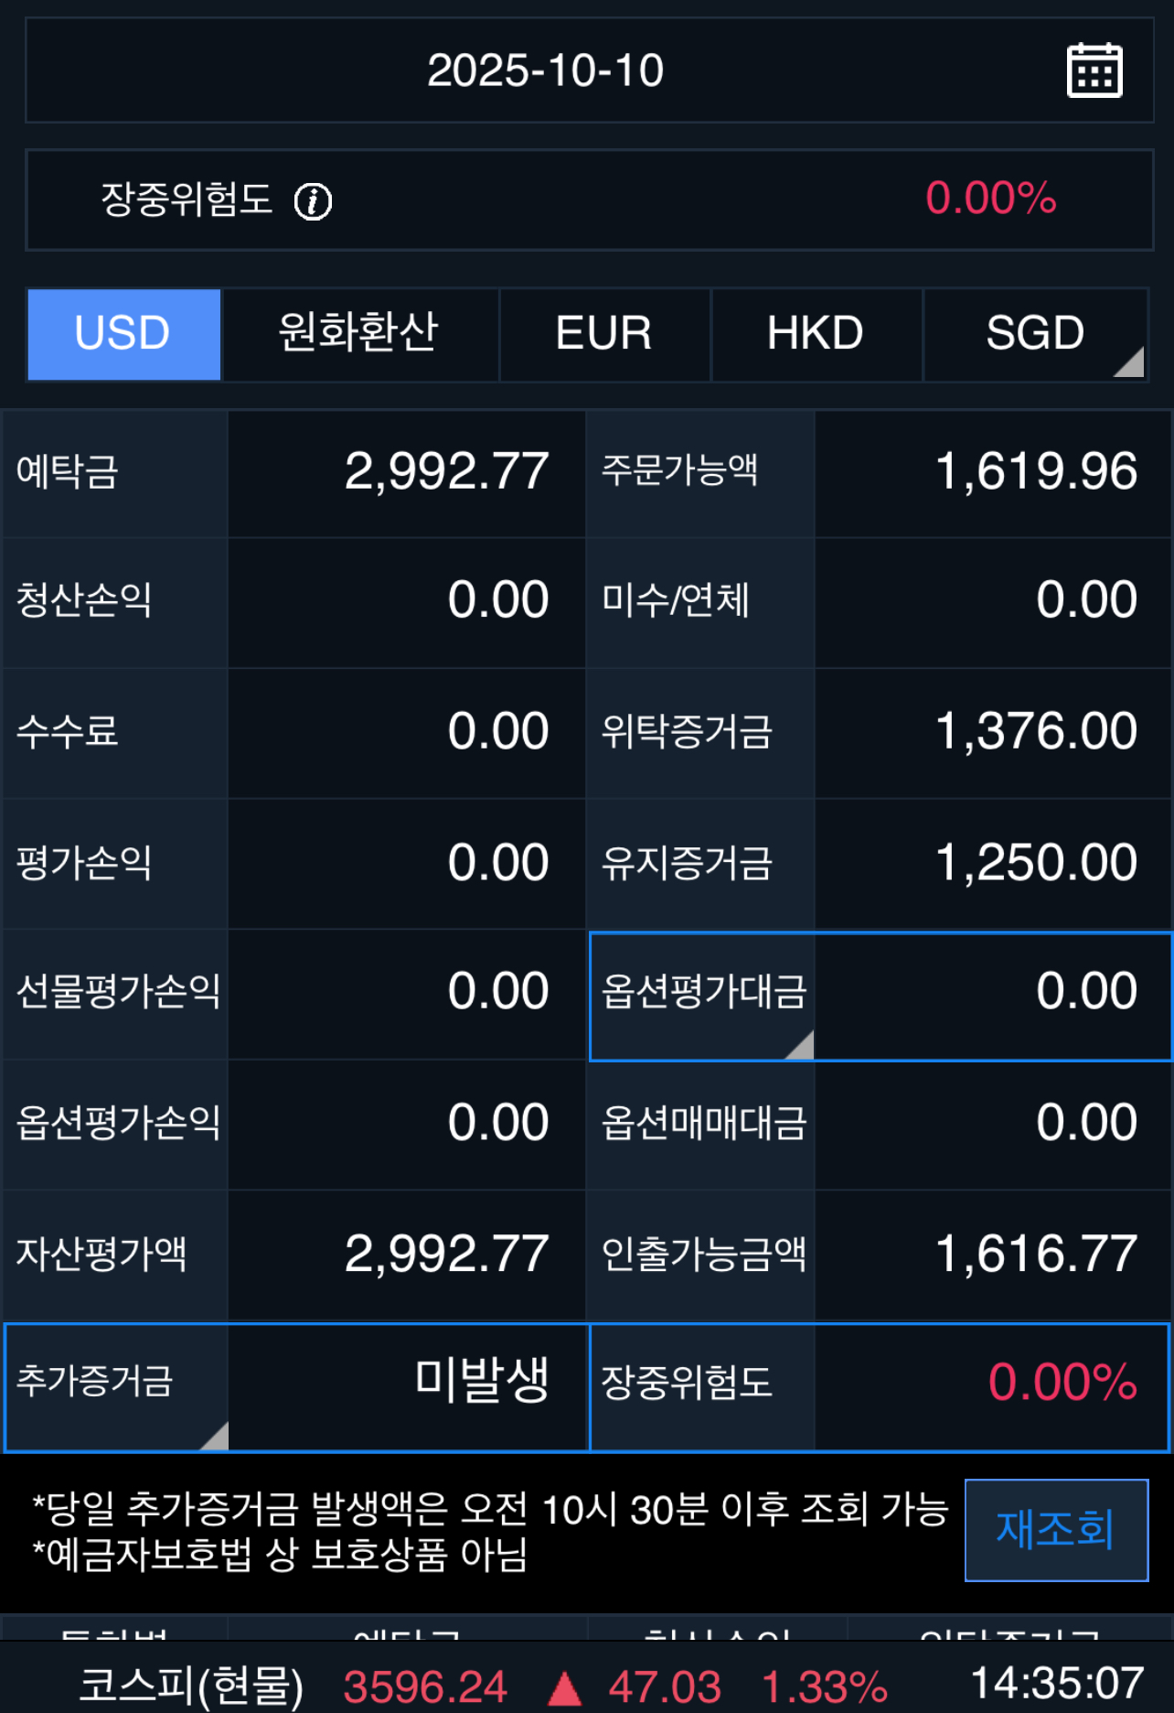The width and height of the screenshot is (1174, 1713).
Task: Select the 위탁증거금 value 1,376.00
Action: click(x=1036, y=732)
